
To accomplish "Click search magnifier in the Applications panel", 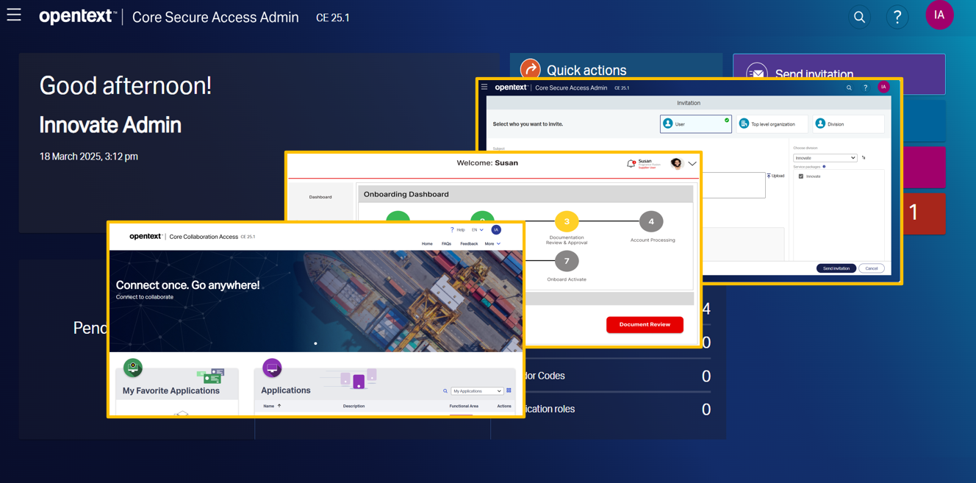I will [x=445, y=391].
